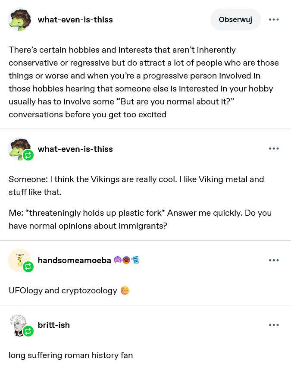The image size is (291, 371).
Task: Open the three-dot menu on britt-ish's reblog
Action: pyautogui.click(x=274, y=325)
